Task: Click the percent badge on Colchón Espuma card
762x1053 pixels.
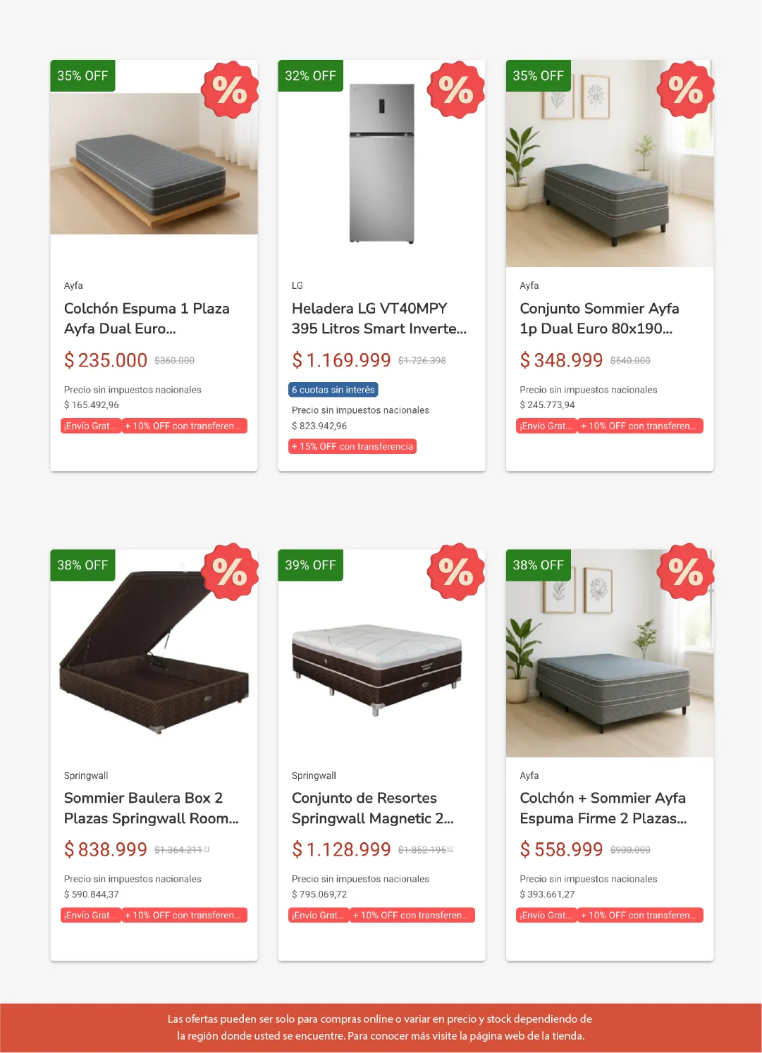Action: pos(230,90)
